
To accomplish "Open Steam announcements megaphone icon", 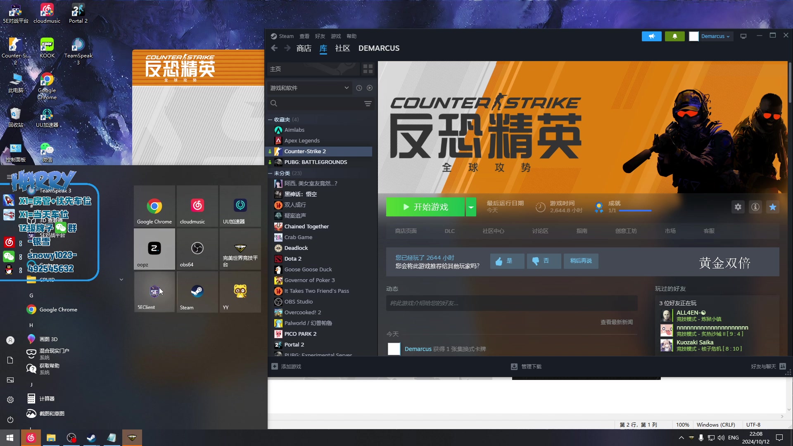I will 651,36.
